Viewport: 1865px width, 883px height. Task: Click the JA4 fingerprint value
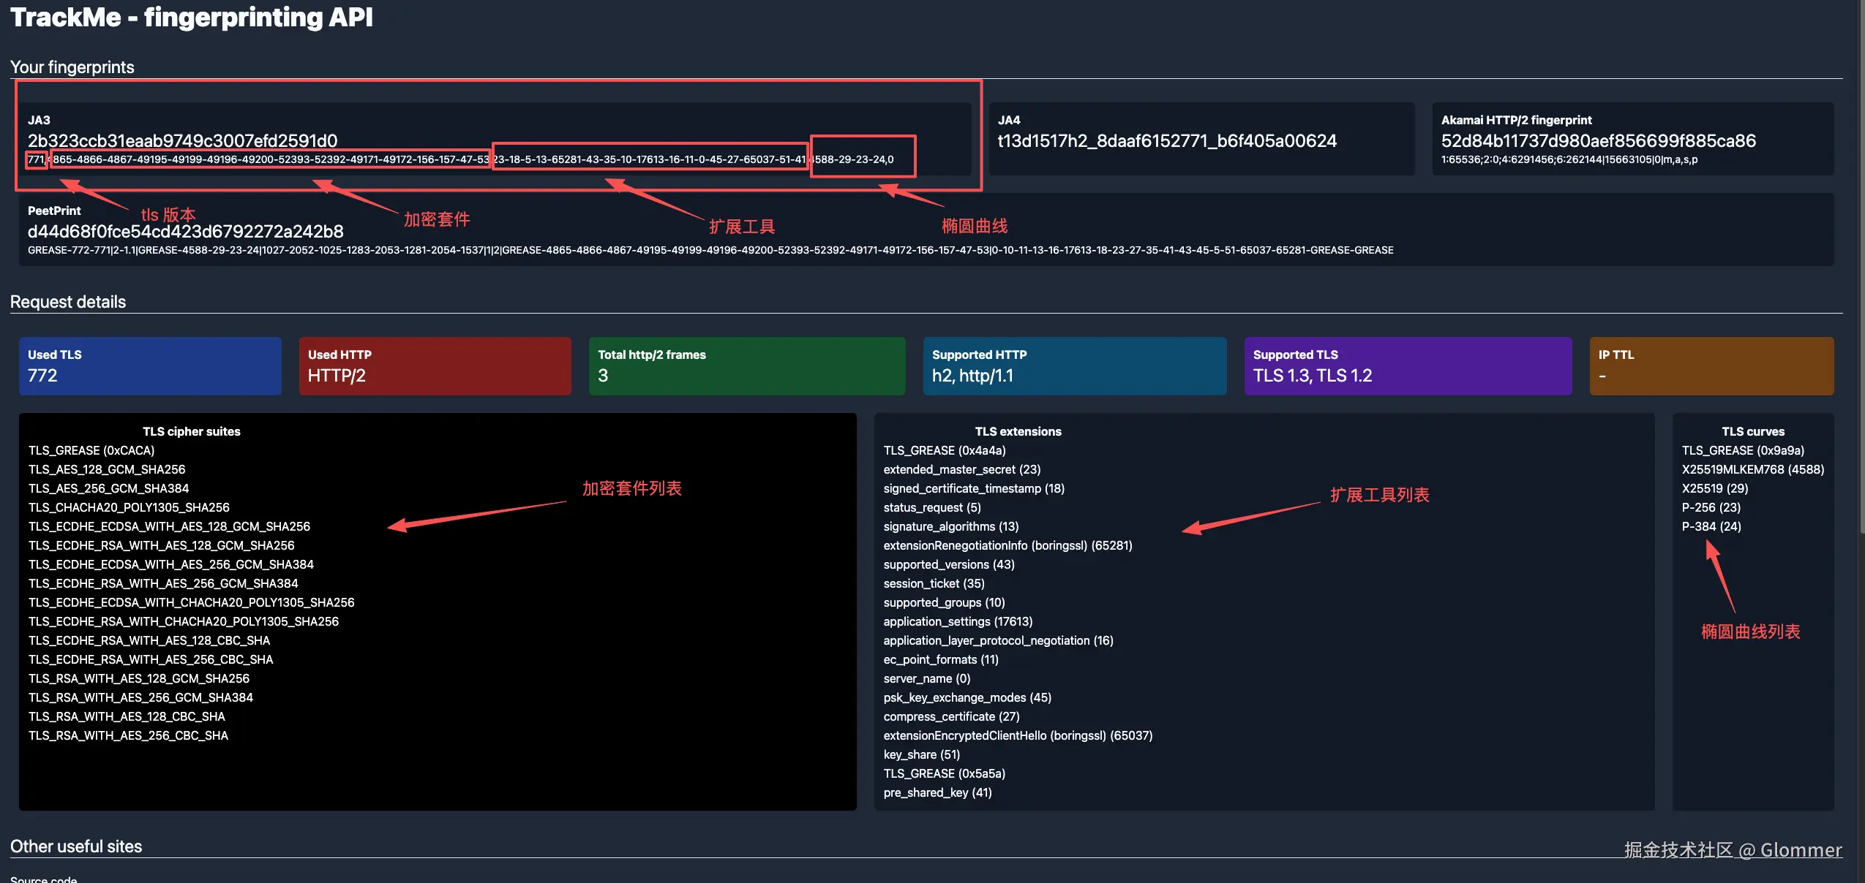(1166, 140)
